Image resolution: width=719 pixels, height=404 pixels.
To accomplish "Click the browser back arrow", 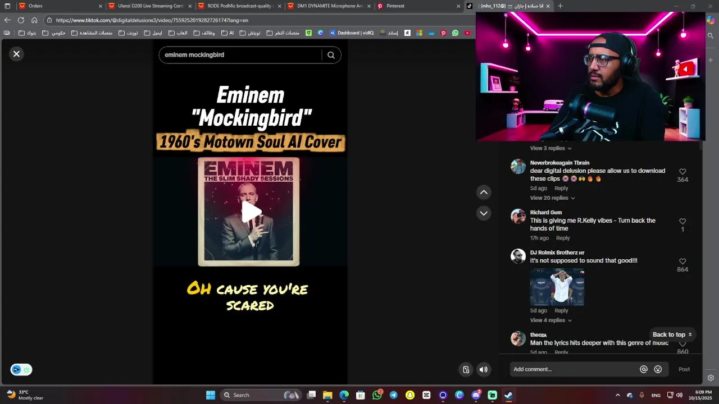I will pos(7,20).
